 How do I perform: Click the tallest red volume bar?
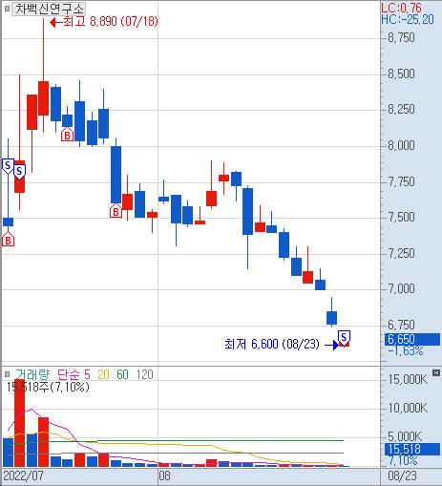[x=19, y=423]
